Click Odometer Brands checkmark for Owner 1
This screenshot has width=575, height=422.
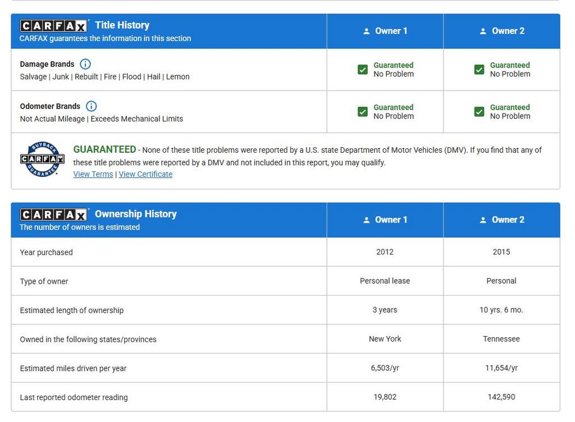point(363,112)
